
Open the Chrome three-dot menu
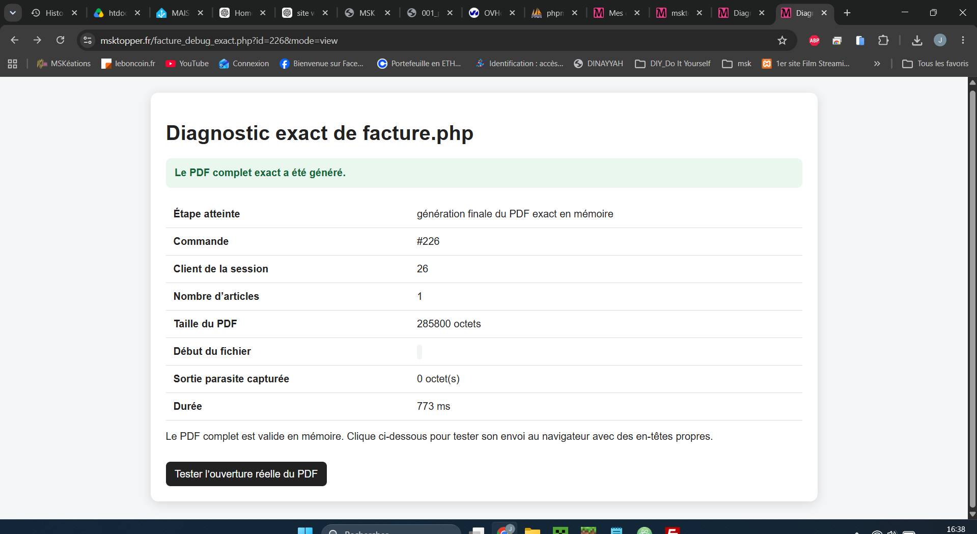coord(963,40)
